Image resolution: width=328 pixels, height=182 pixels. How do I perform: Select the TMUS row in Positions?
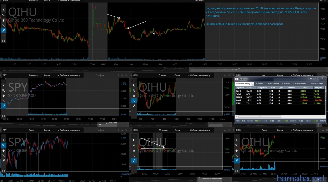[280, 97]
